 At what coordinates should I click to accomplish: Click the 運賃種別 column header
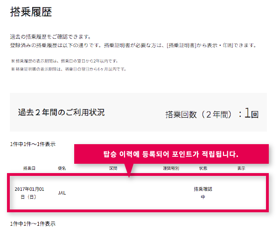click(171, 168)
